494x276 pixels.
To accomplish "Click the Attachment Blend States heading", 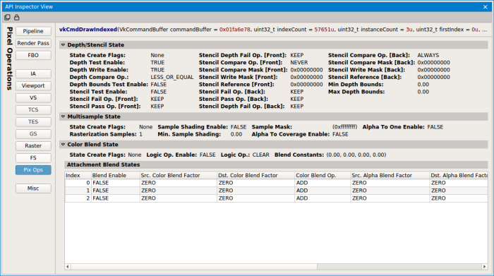I will [x=103, y=164].
